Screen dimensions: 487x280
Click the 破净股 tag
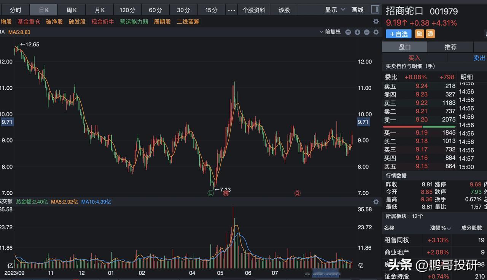tap(54, 22)
